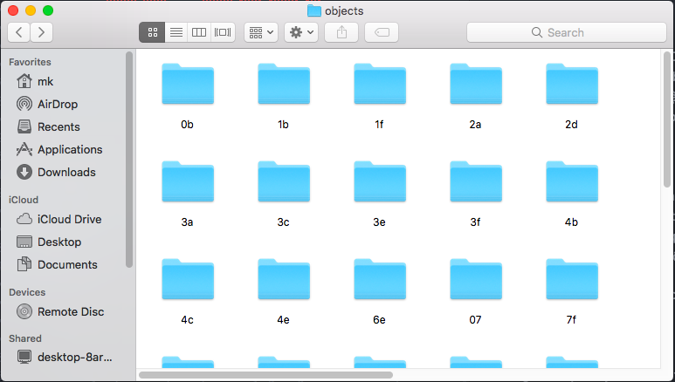The width and height of the screenshot is (675, 382).
Task: Click the iCloud section header
Action: click(24, 200)
